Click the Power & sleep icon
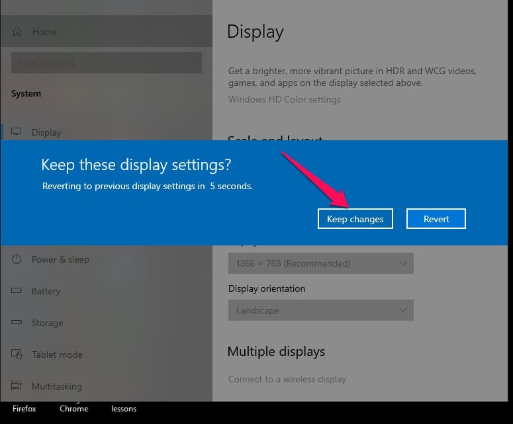513x424 pixels. [17, 259]
